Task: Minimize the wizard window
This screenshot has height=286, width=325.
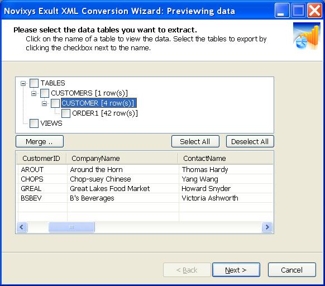Action: pos(282,11)
